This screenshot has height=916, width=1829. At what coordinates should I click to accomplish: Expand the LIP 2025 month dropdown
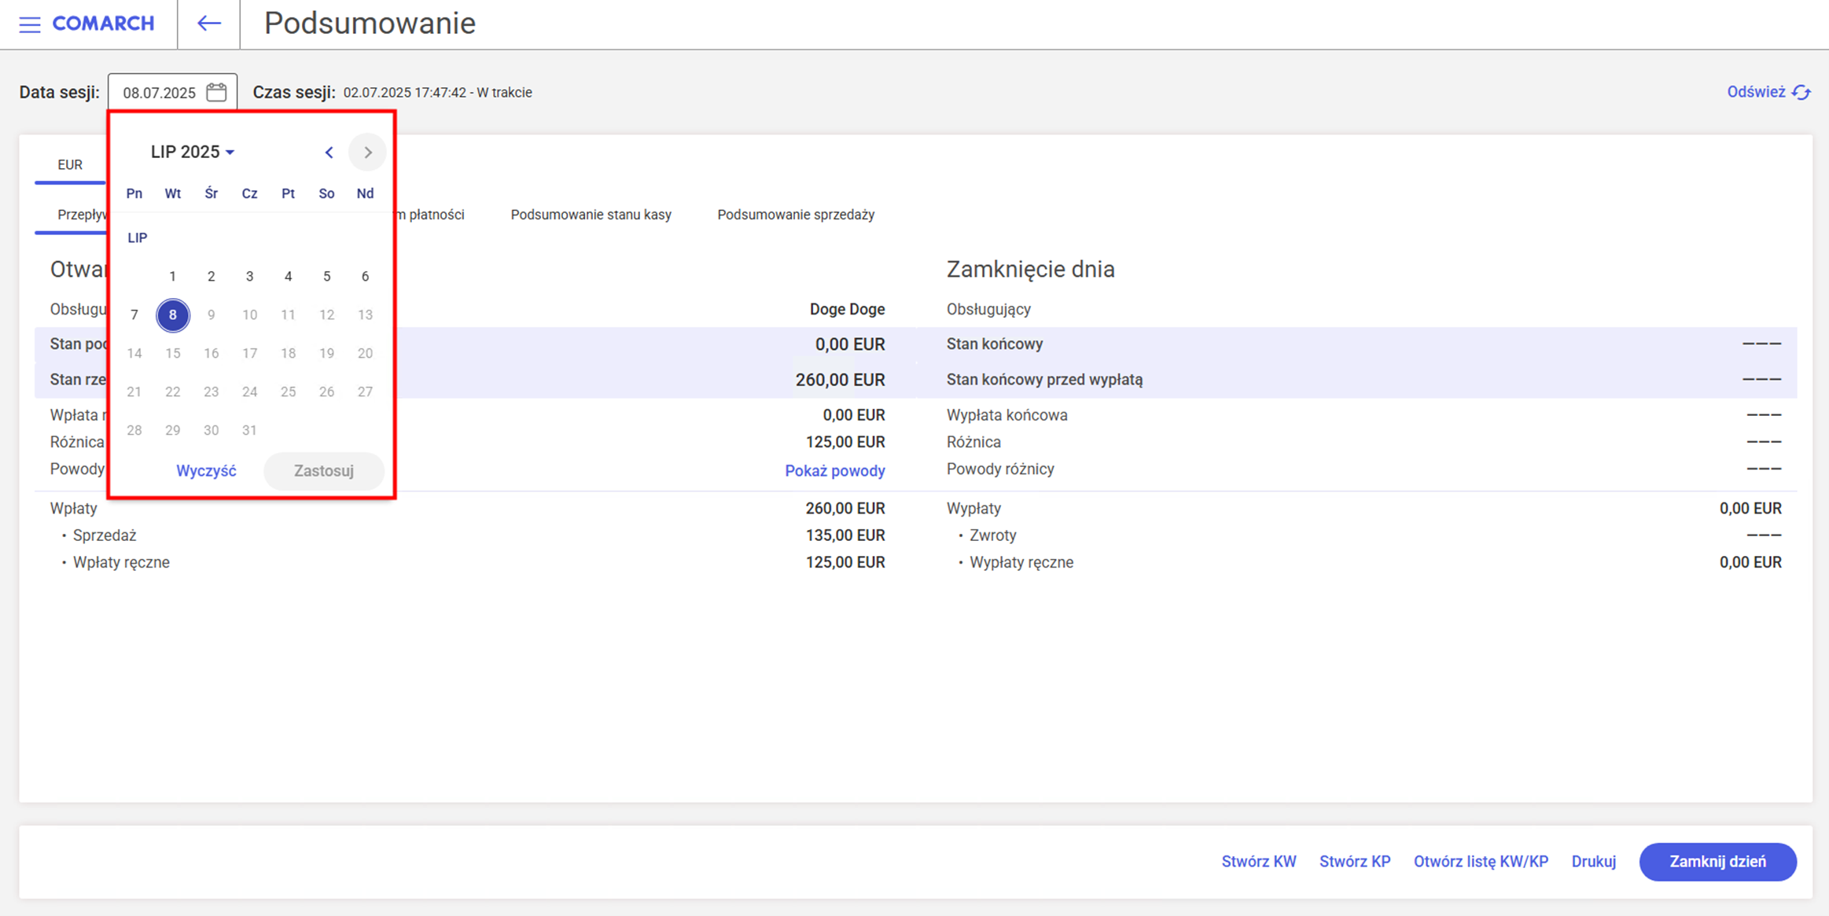pos(193,152)
